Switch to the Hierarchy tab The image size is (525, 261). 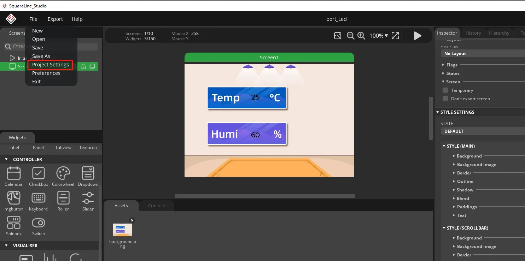pos(499,33)
